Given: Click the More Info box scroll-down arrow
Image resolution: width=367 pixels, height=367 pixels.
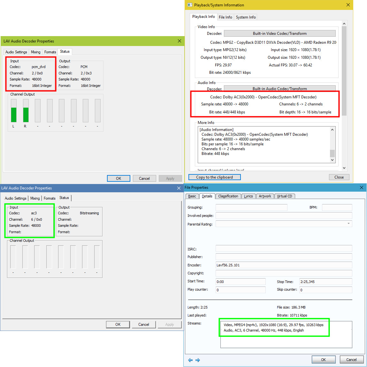Looking at the screenshot, I should [x=332, y=160].
